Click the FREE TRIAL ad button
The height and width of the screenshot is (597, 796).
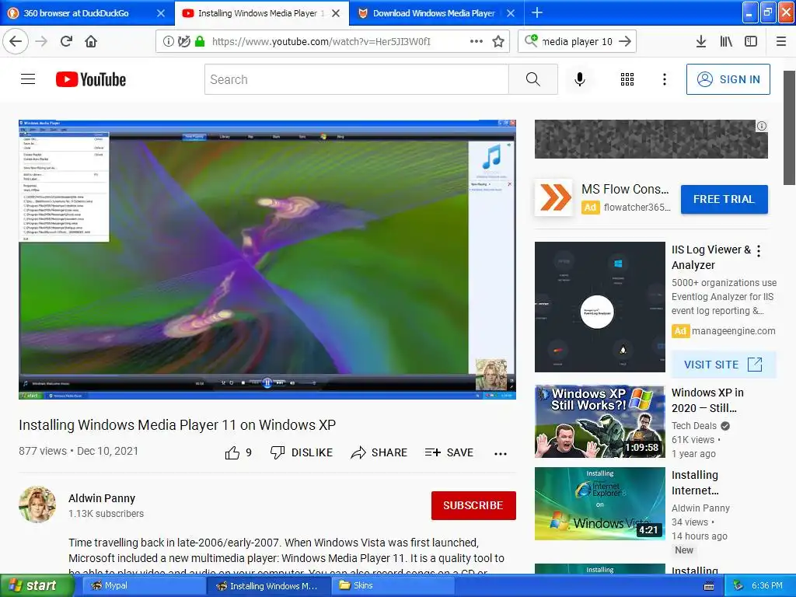(x=724, y=199)
